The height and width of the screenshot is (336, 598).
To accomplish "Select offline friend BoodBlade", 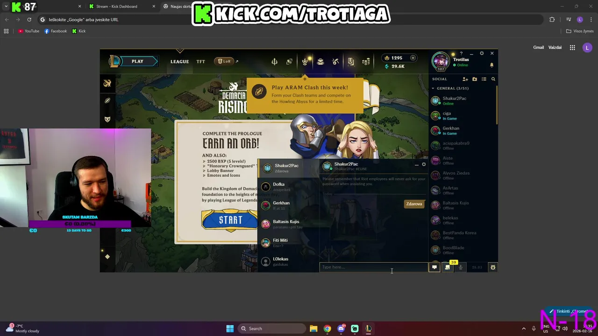I will click(x=463, y=250).
